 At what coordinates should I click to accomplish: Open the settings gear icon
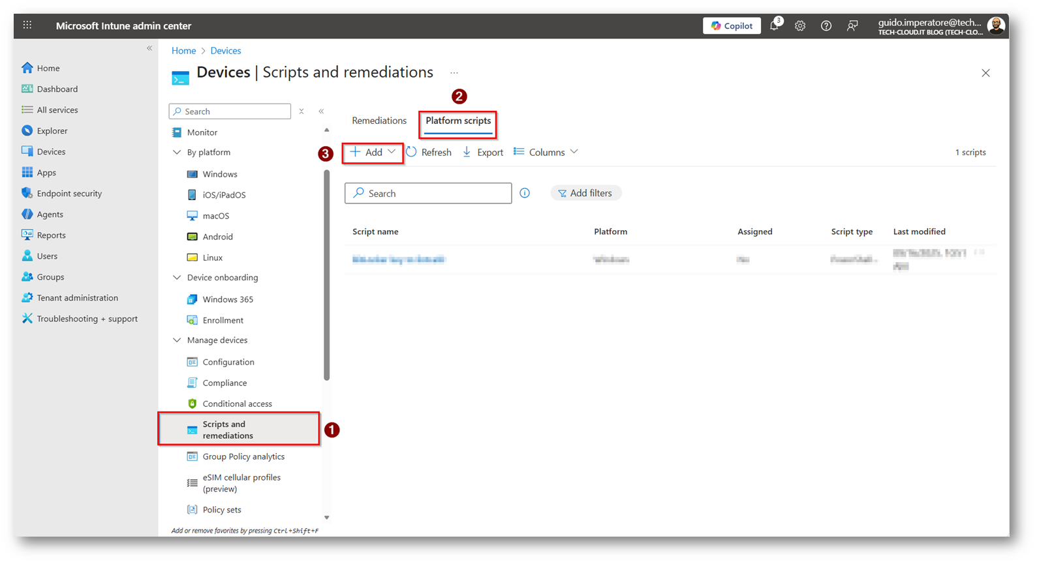pos(800,26)
